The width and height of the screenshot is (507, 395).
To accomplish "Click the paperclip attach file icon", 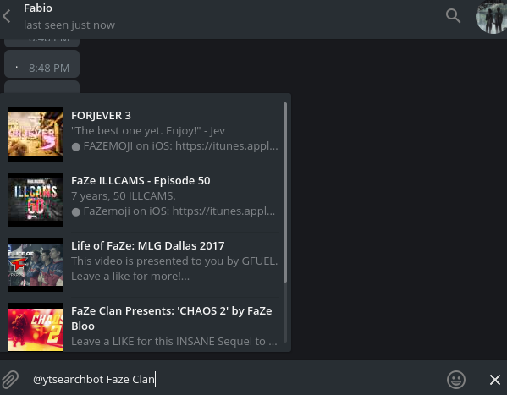I will [x=10, y=380].
